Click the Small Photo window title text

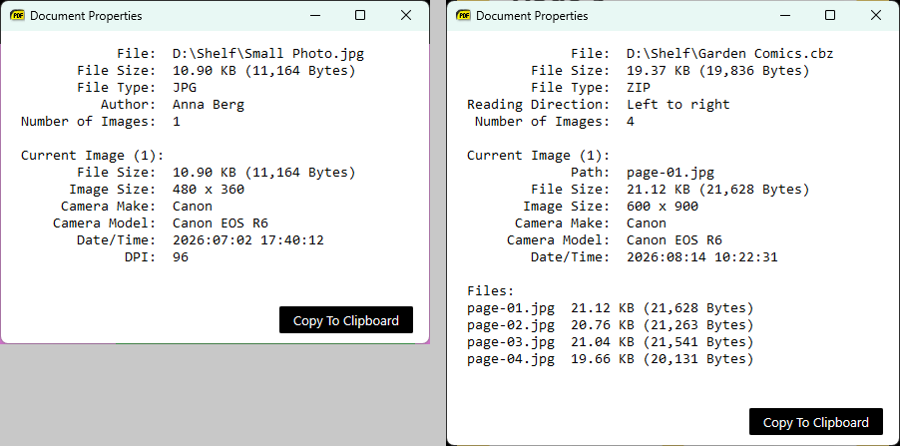(x=86, y=16)
